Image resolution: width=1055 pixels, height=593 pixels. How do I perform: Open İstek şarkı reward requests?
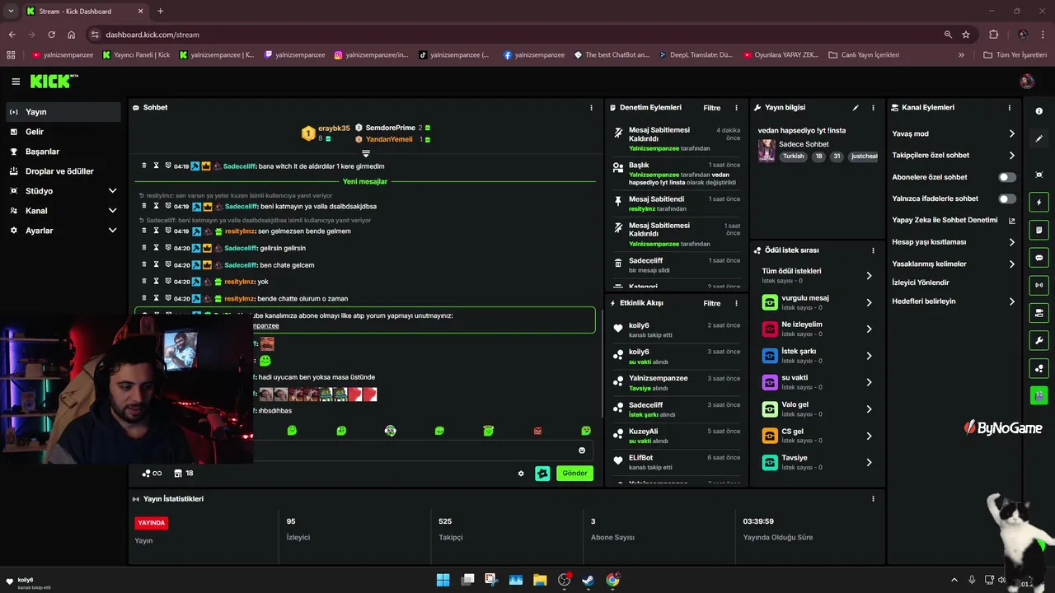pyautogui.click(x=816, y=355)
